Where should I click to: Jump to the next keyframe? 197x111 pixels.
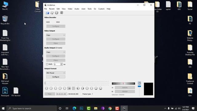coord(65,88)
